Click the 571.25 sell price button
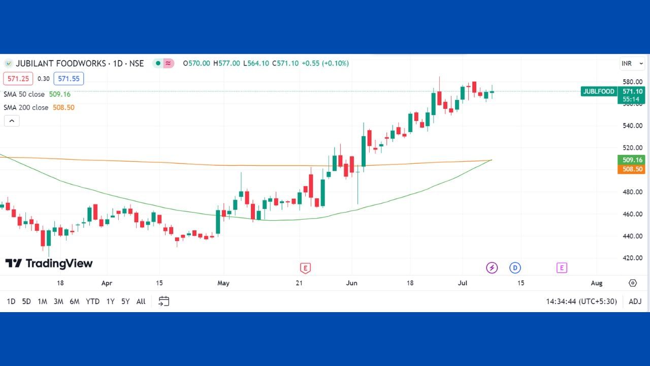 18,79
